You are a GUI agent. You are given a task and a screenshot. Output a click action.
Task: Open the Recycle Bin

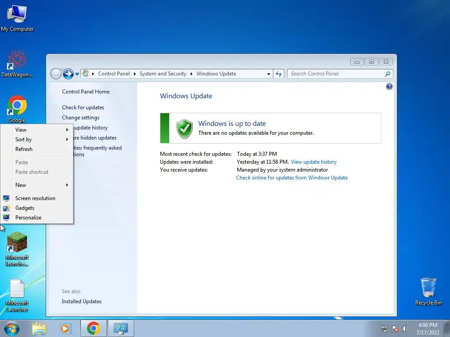point(428,291)
